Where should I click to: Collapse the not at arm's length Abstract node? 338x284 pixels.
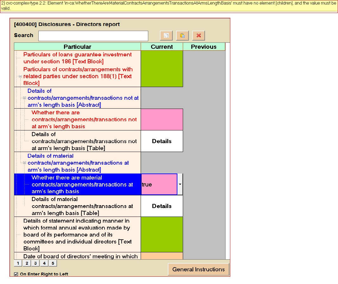pos(24,98)
